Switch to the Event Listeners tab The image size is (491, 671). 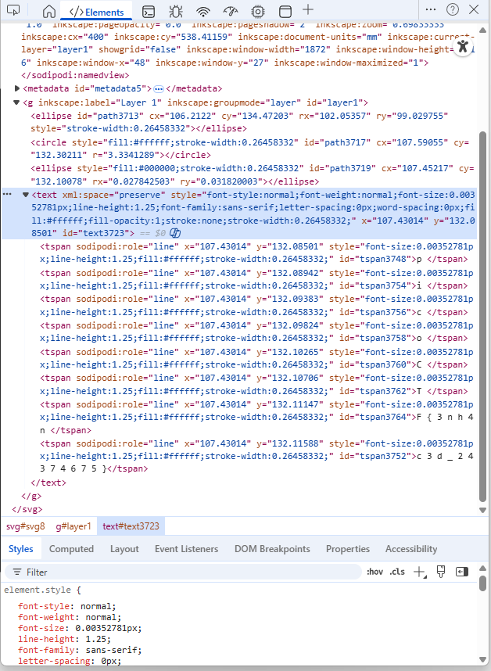[x=187, y=549]
